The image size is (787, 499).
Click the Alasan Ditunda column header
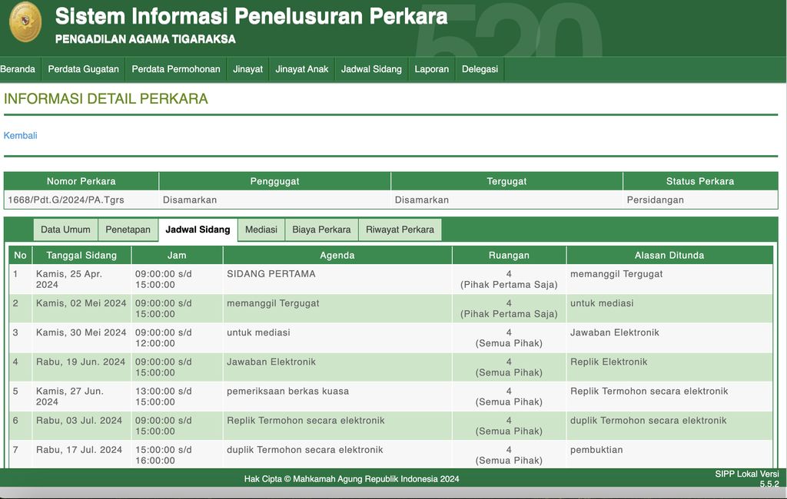669,256
